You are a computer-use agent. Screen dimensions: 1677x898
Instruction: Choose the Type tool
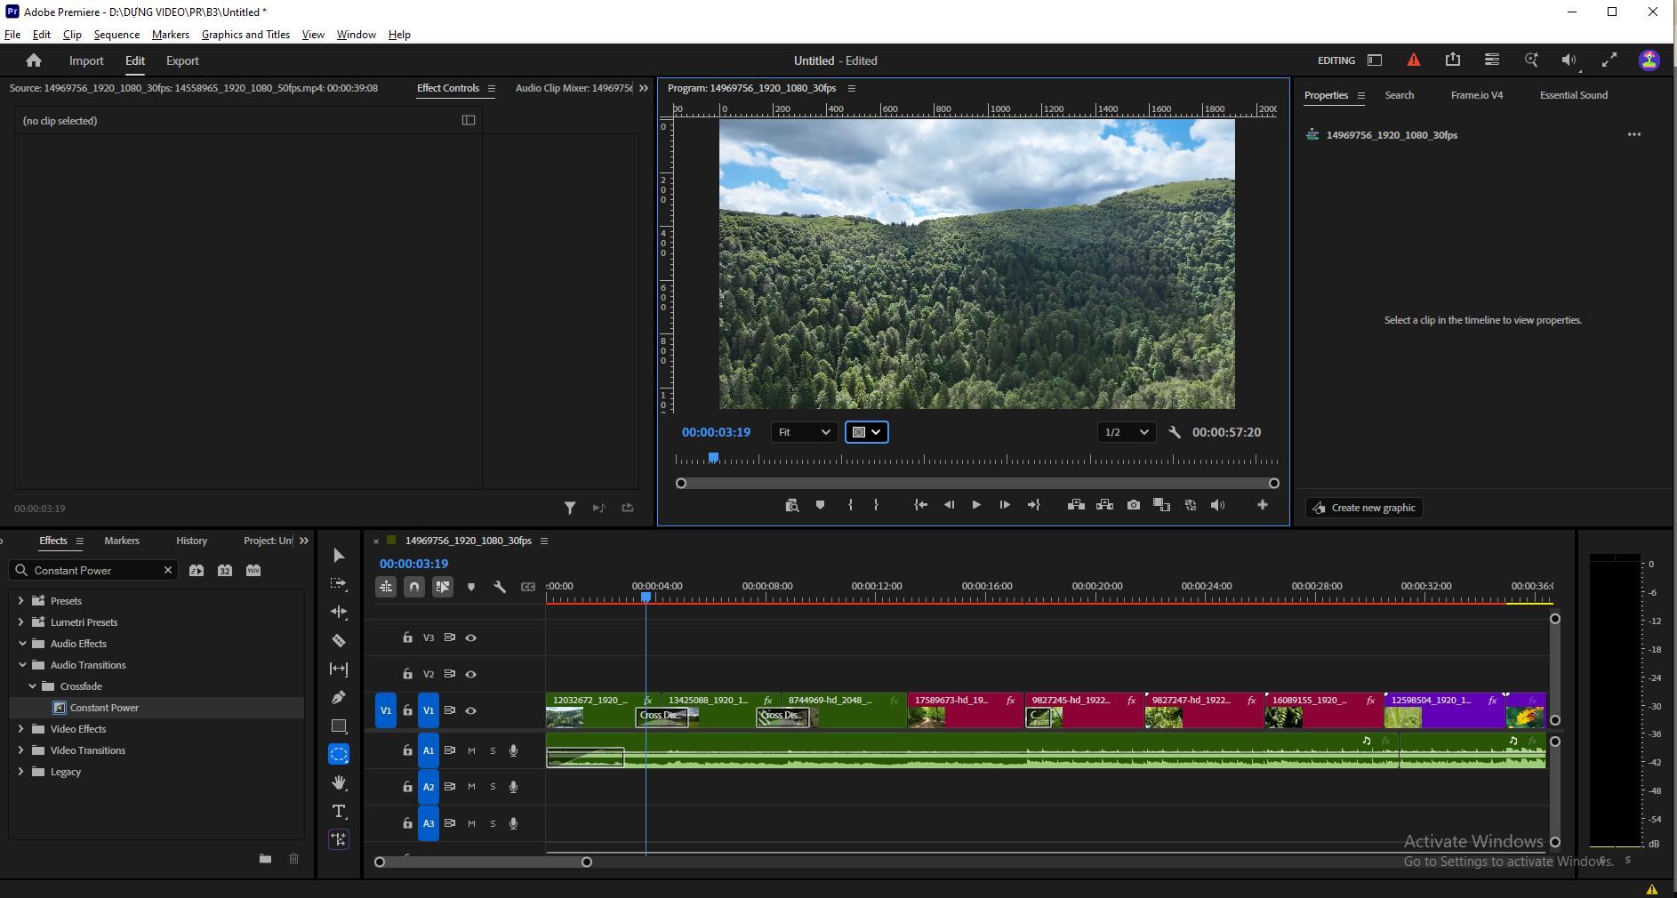click(339, 812)
